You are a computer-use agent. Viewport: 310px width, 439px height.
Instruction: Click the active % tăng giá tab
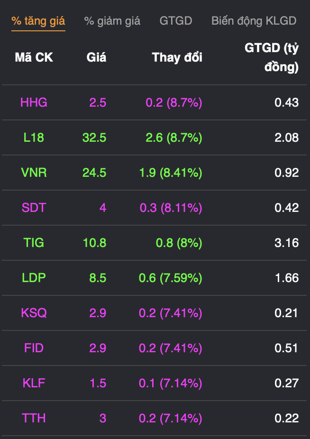[38, 21]
